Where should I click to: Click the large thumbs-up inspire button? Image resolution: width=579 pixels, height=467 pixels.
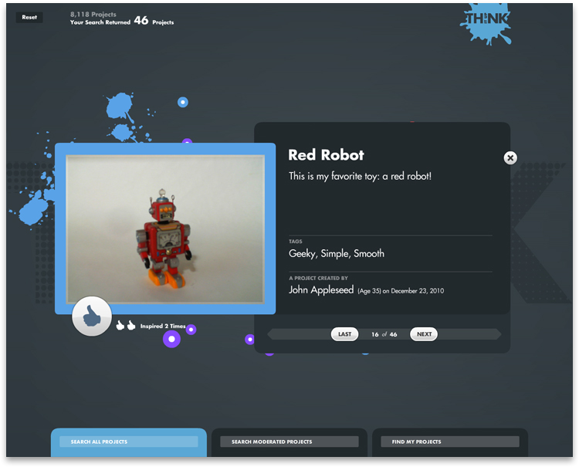[92, 316]
